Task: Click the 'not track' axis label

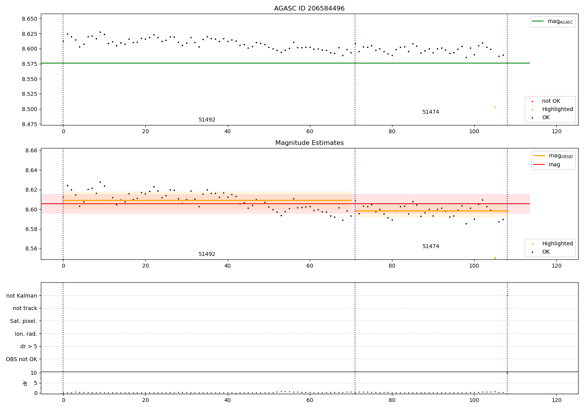Action: coord(25,309)
